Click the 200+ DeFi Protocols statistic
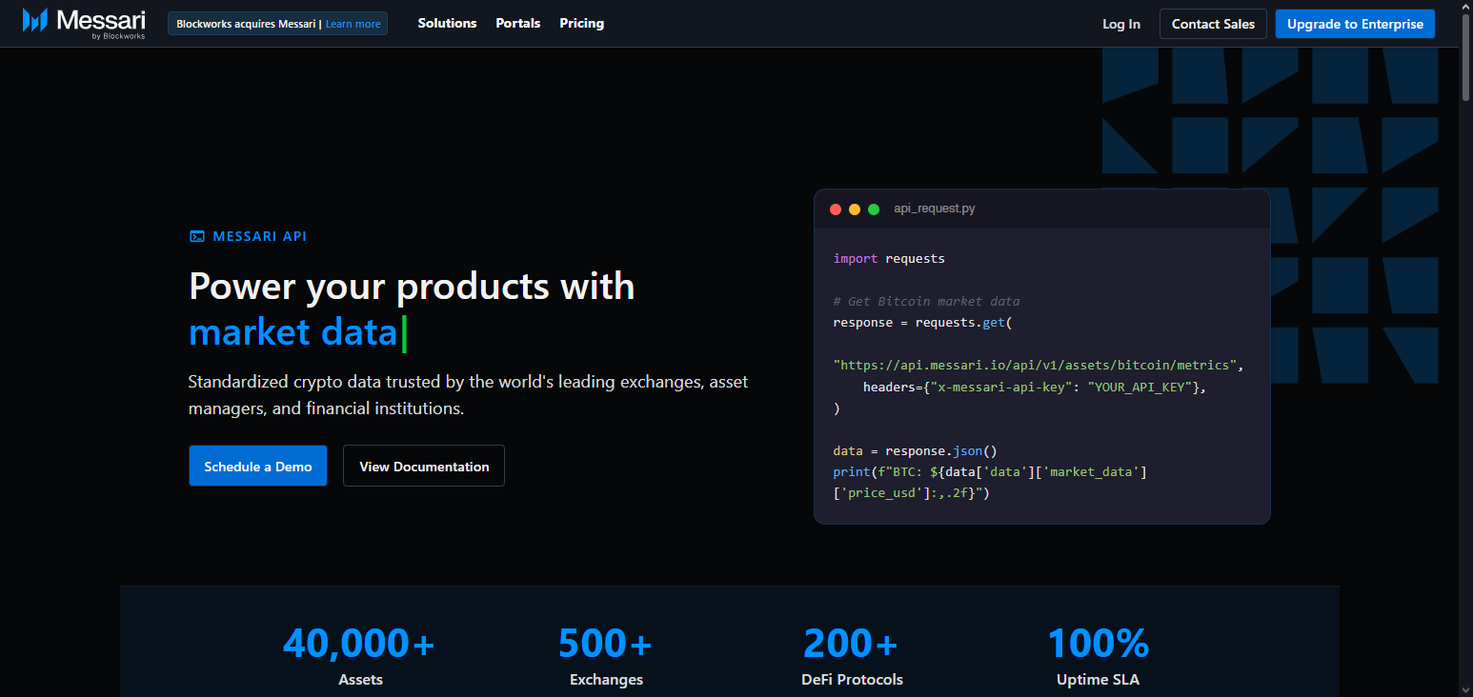The width and height of the screenshot is (1473, 697). click(x=852, y=656)
